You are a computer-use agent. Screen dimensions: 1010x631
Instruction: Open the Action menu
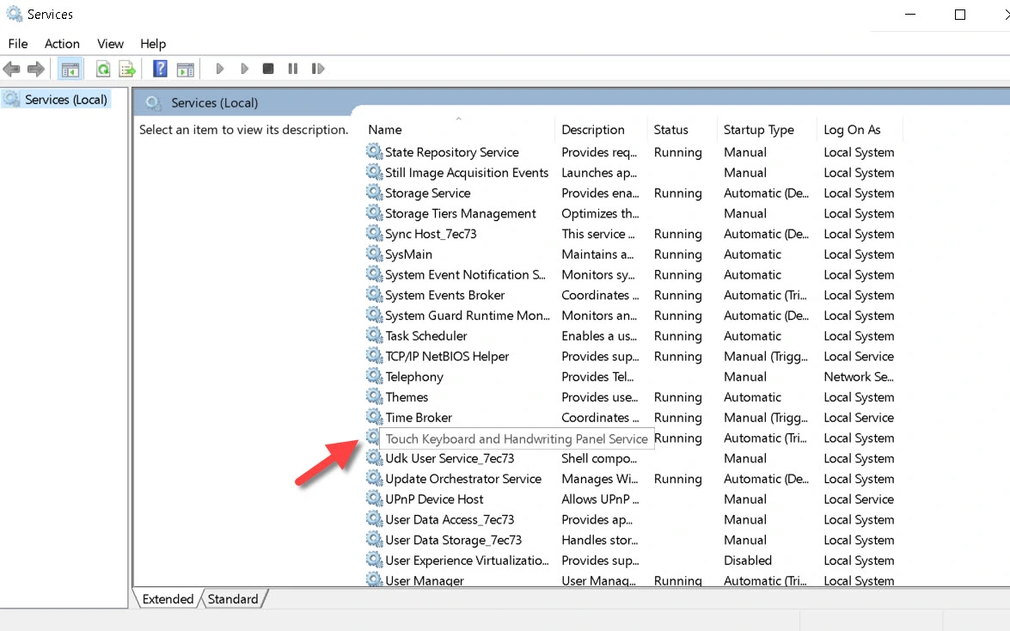click(x=62, y=44)
